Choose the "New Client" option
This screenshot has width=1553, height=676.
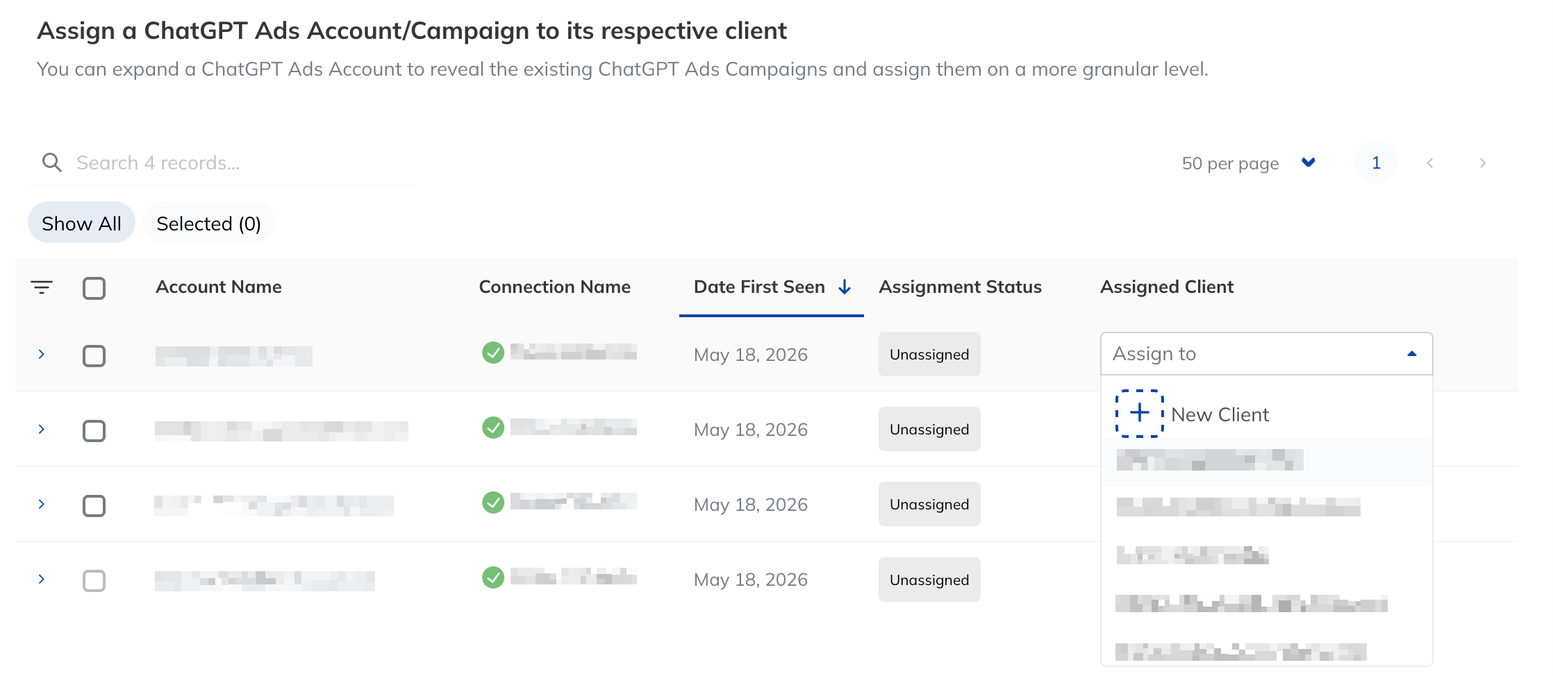[1266, 414]
